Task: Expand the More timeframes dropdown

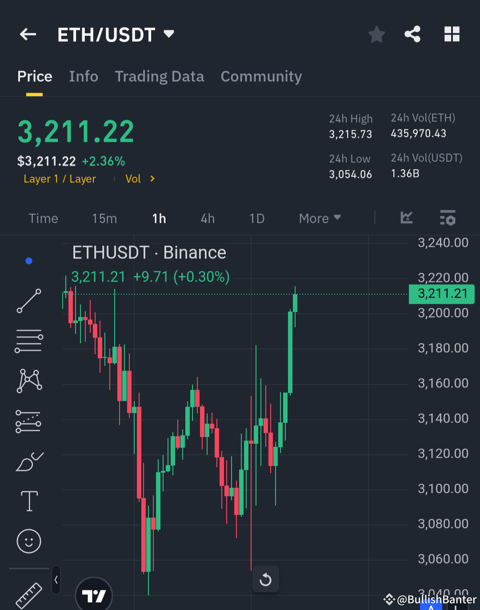Action: [x=319, y=218]
